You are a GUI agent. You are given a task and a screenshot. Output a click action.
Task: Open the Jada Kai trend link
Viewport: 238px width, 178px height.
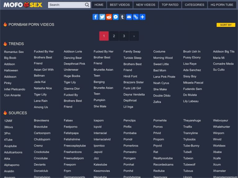click(x=40, y=82)
